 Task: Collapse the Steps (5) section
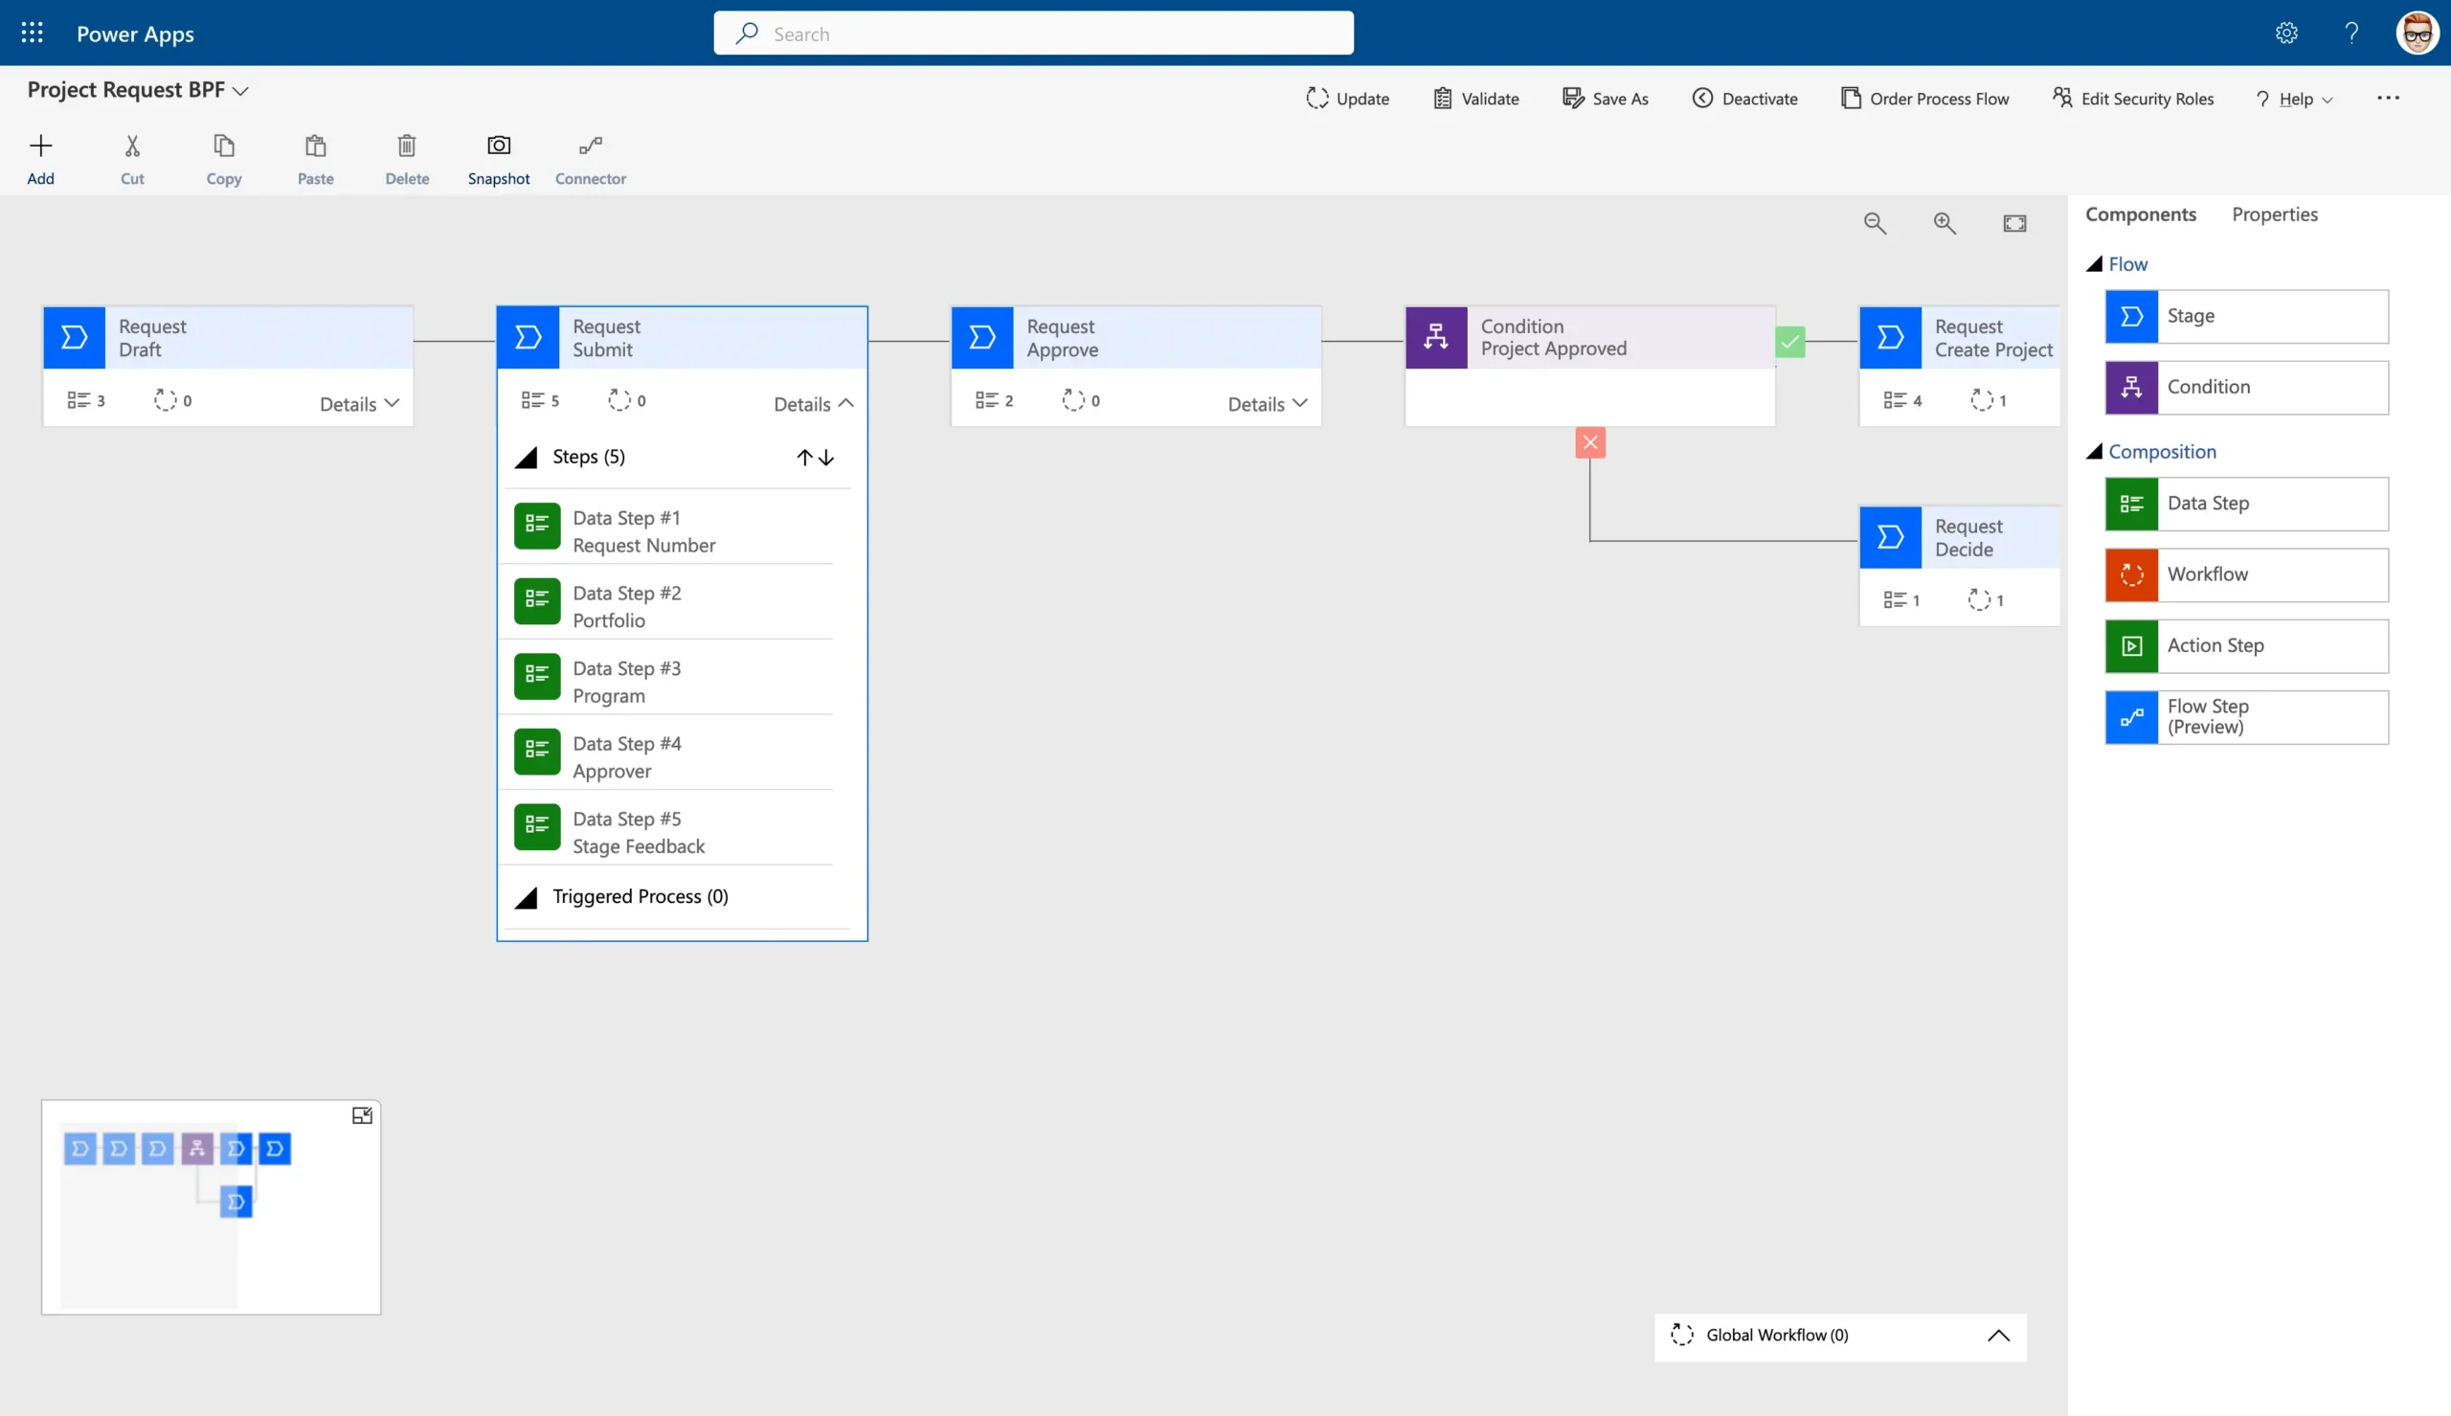click(x=526, y=458)
